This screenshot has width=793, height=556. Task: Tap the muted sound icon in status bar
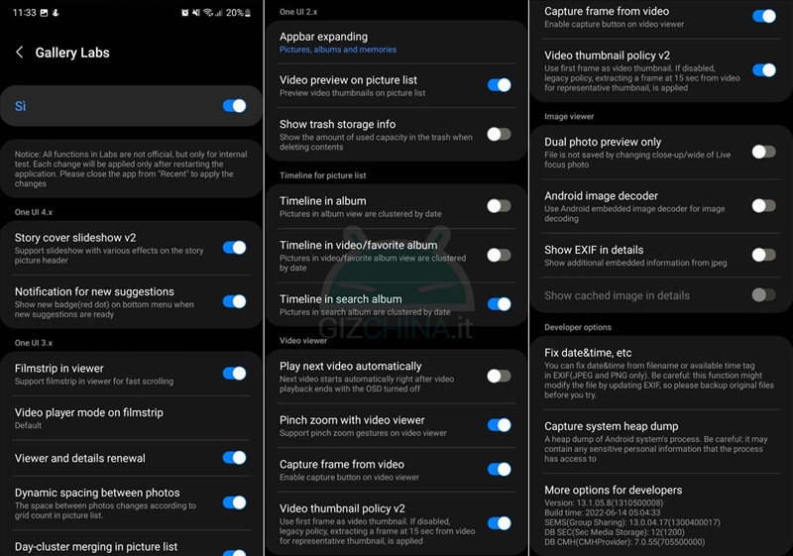[195, 13]
